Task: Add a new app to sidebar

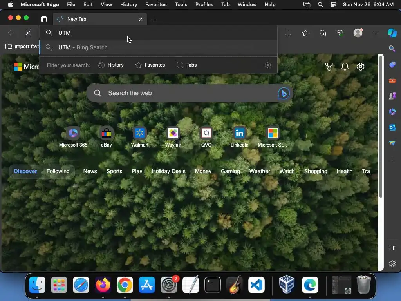Action: pyautogui.click(x=392, y=160)
